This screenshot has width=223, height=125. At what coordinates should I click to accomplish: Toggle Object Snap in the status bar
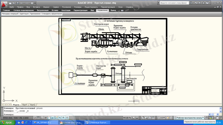(49, 117)
